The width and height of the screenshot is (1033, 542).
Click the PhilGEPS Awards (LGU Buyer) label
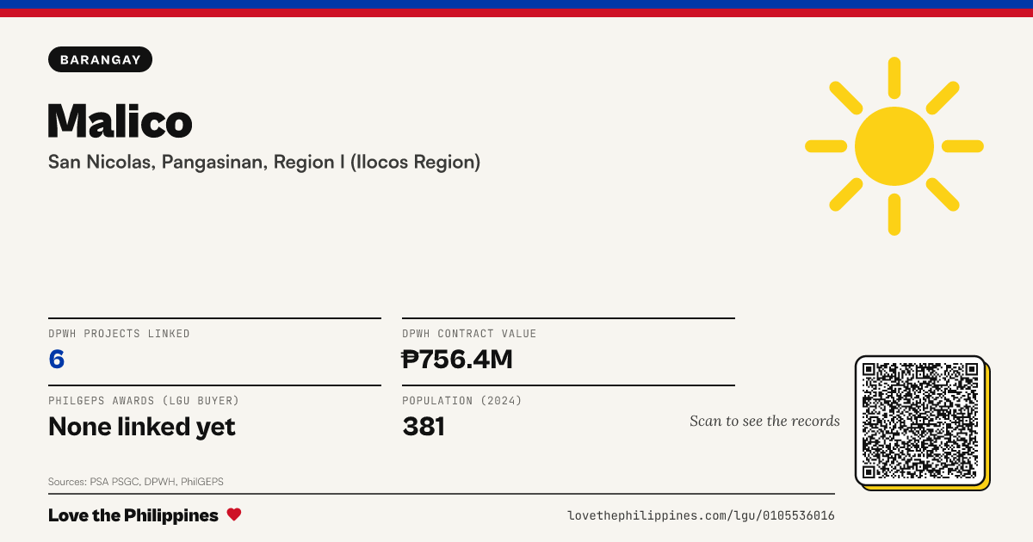pos(144,401)
